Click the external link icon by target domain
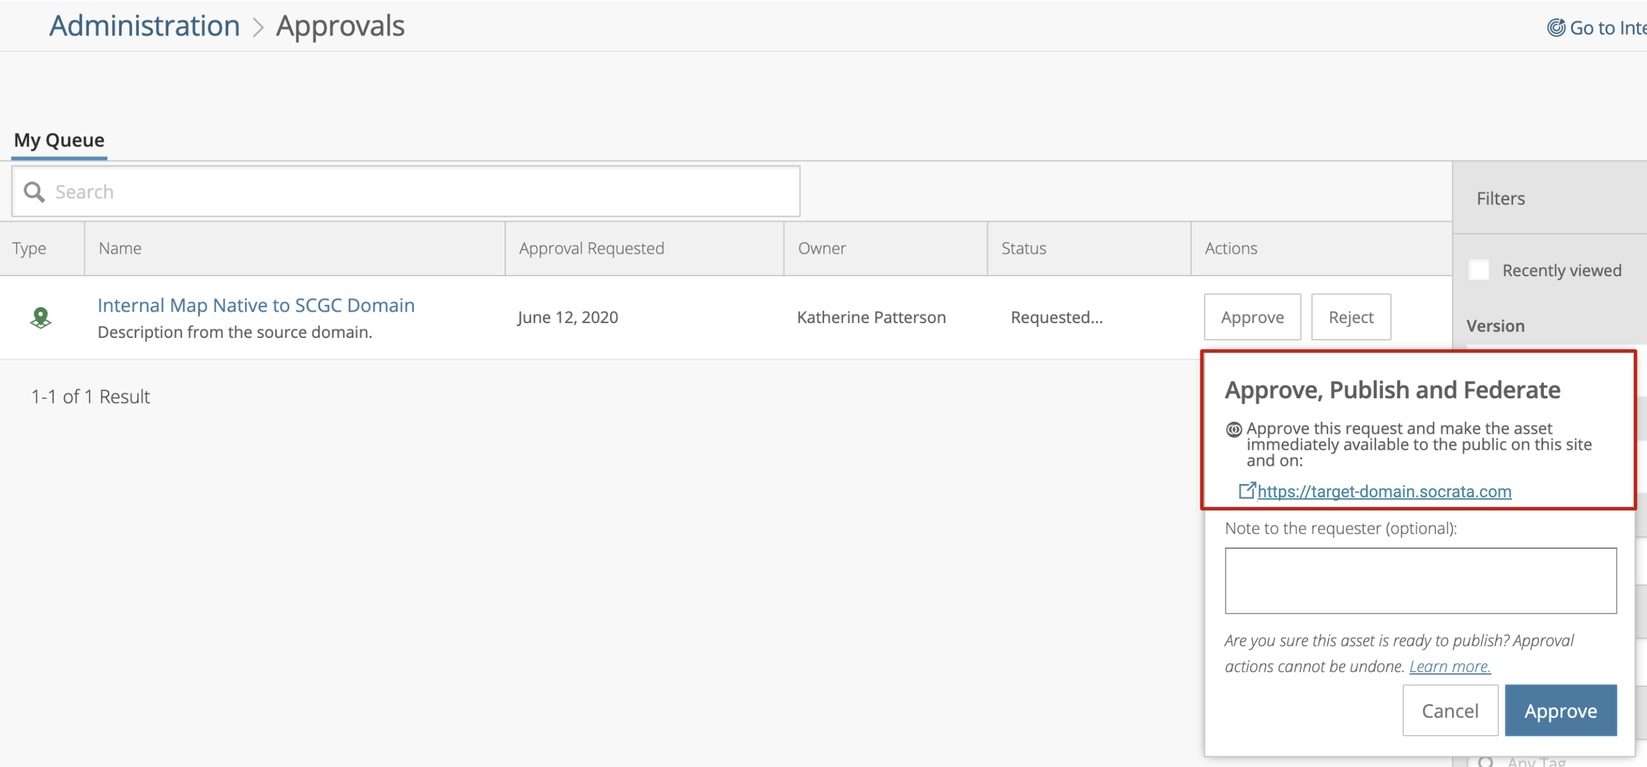The width and height of the screenshot is (1647, 767). [x=1247, y=490]
